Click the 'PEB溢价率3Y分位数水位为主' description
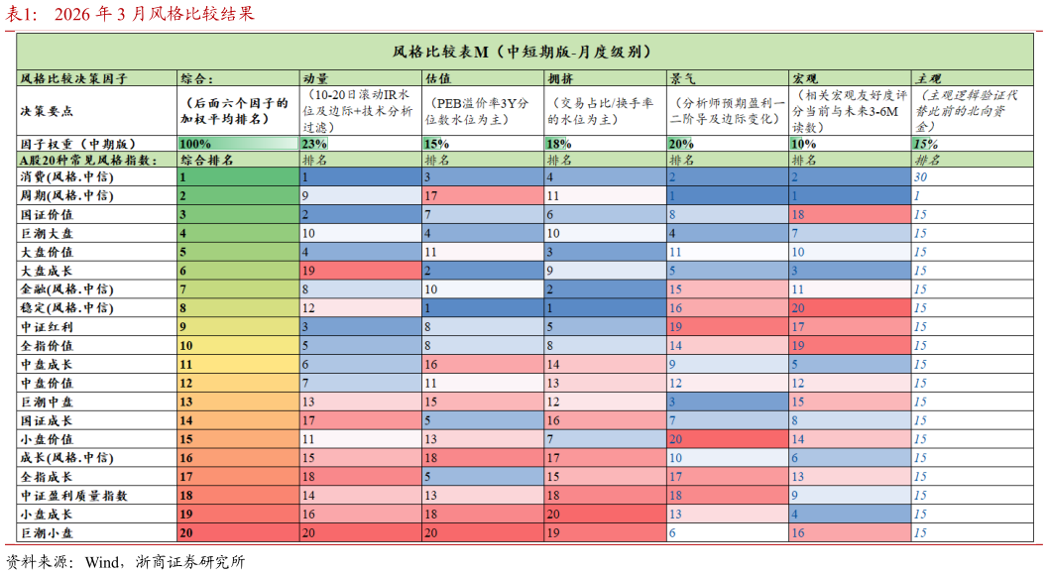The width and height of the screenshot is (1048, 575). click(x=477, y=111)
